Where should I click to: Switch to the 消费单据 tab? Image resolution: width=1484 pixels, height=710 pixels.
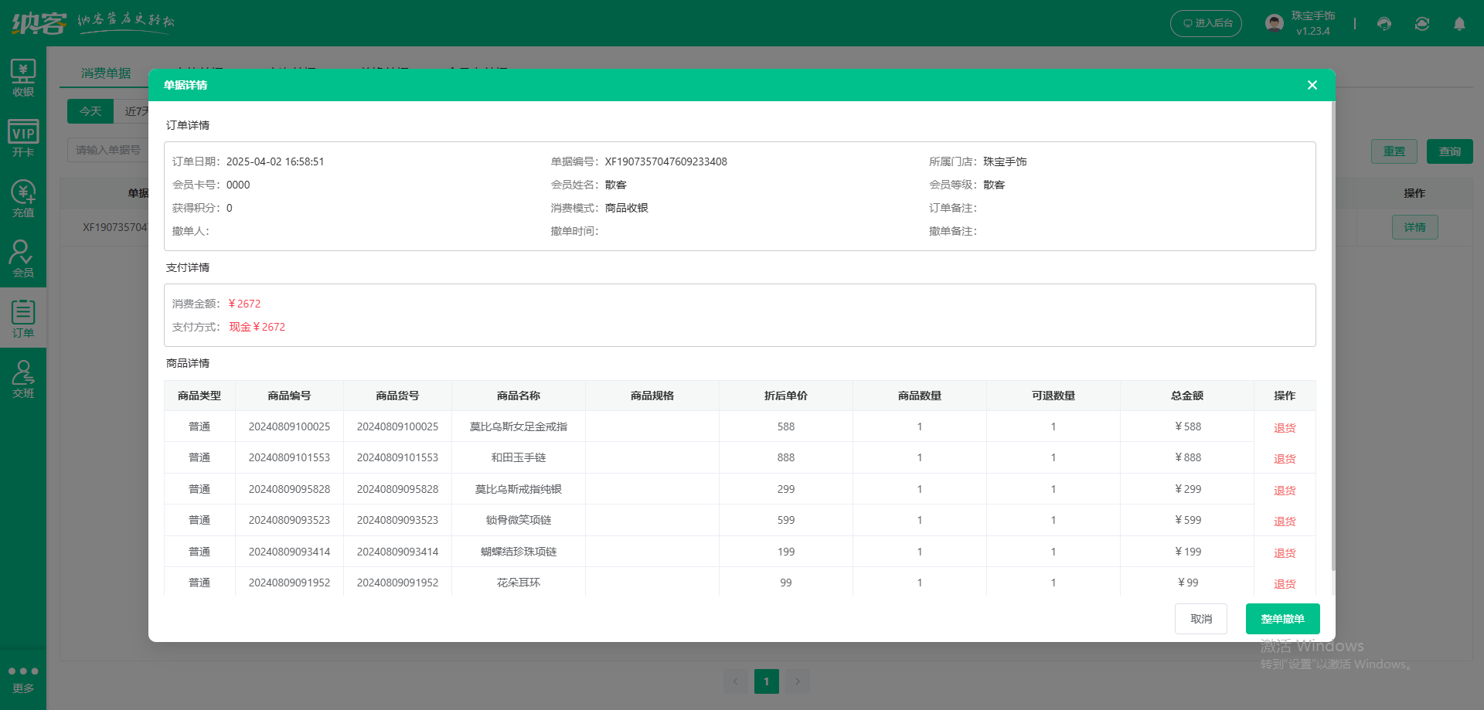click(107, 73)
